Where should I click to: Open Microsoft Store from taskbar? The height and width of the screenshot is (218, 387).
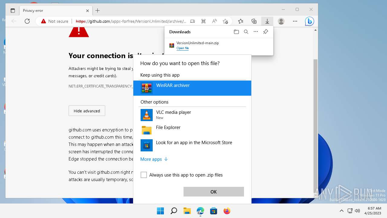click(x=214, y=211)
